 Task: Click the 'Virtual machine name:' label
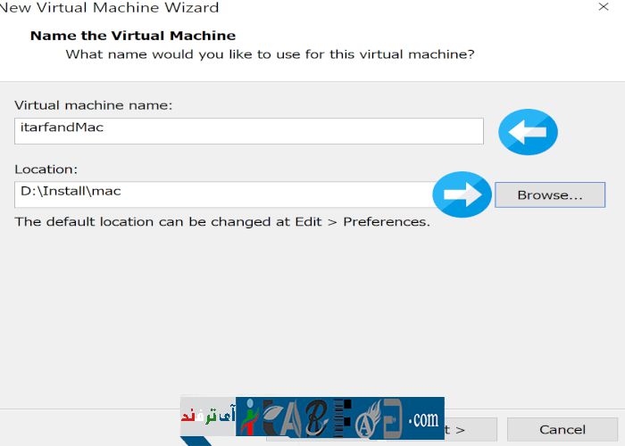coord(94,105)
